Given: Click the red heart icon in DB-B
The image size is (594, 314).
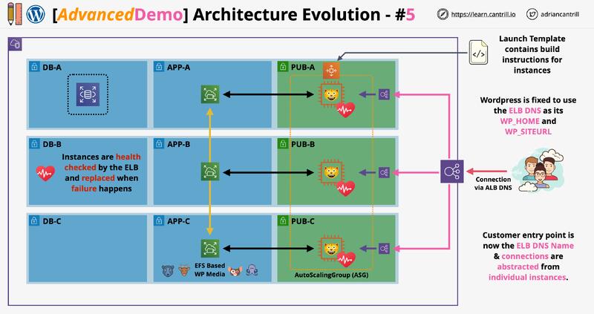Looking at the screenshot, I should 45,173.
